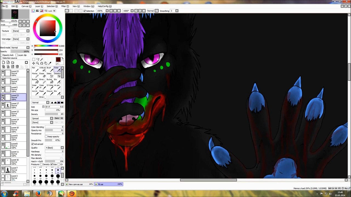Pick the Marker brush tool

click(35, 75)
